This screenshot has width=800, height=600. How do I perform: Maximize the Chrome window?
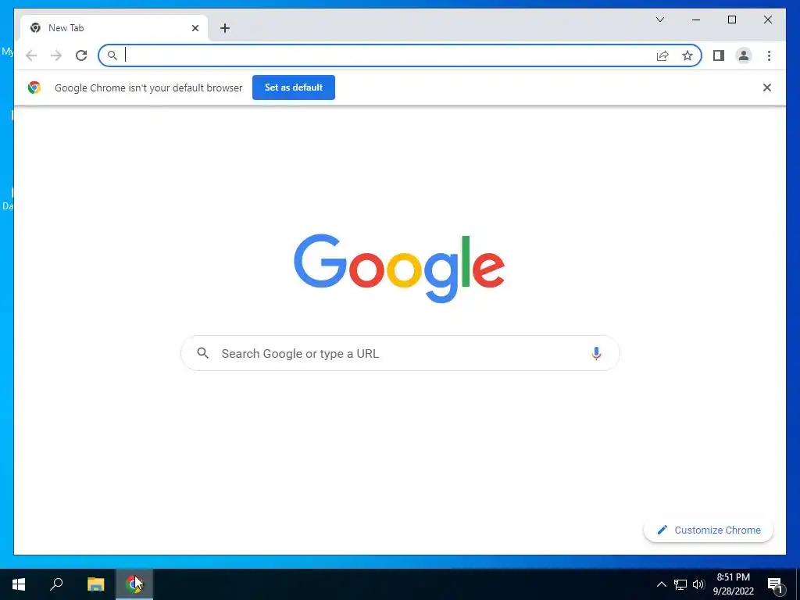731,20
